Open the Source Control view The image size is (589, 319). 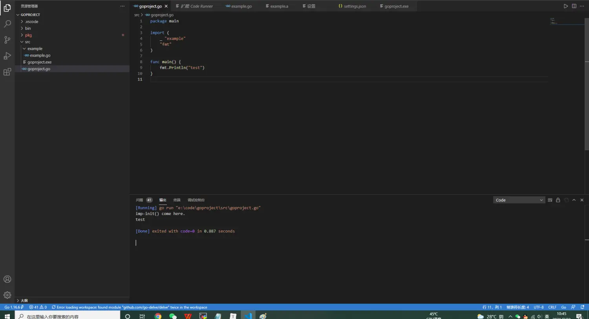coord(7,40)
